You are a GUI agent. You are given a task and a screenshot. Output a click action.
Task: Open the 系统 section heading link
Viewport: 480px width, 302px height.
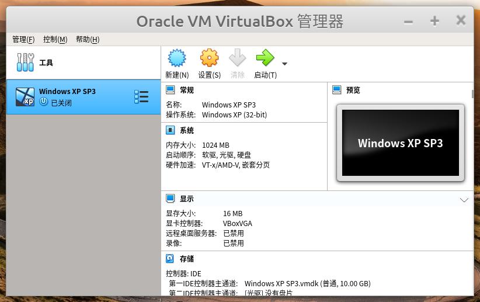[187, 130]
